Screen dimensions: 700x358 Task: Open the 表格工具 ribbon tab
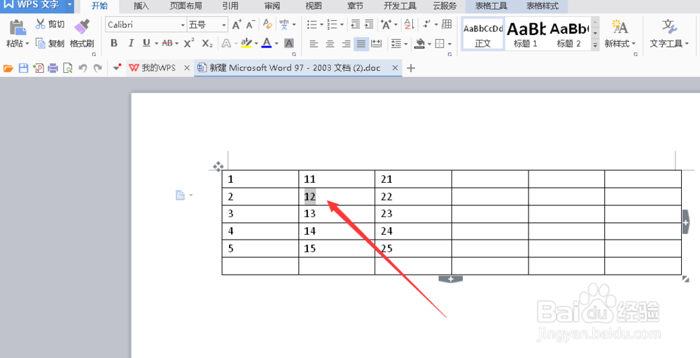point(491,6)
